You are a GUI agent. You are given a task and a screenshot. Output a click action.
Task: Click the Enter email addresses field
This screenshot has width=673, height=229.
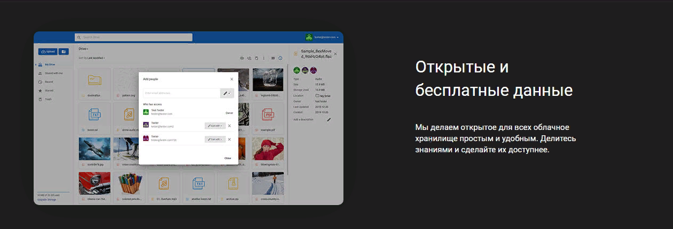[181, 93]
